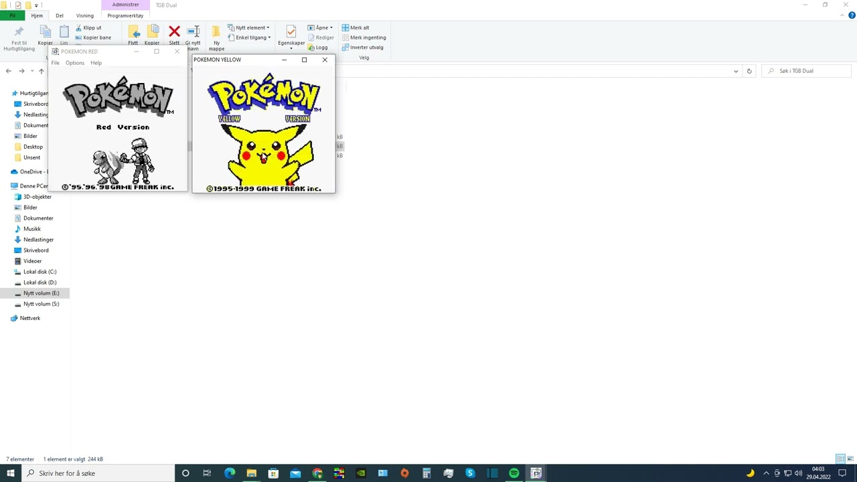Open recent locations dropdown arrow
Screen dimensions: 857x482
[x=31, y=71]
